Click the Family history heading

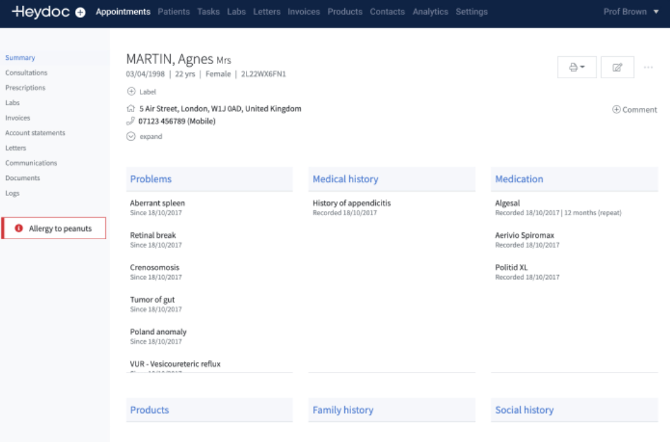click(x=343, y=410)
